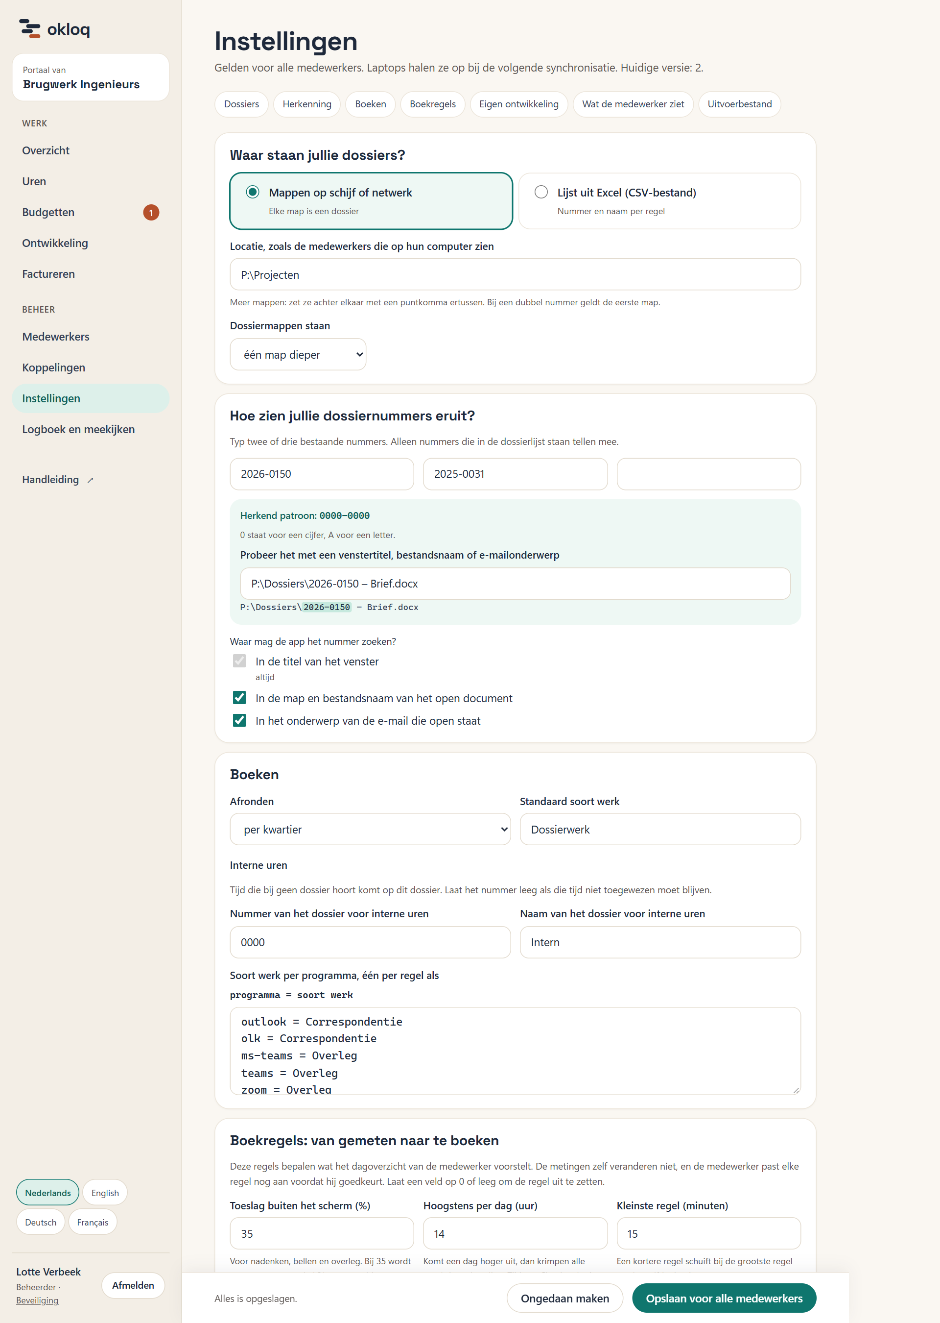Click the dossiernummer field with 2026-0150
The width and height of the screenshot is (940, 1323).
coord(322,474)
